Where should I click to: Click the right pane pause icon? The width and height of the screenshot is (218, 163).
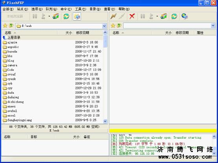coord(143,17)
